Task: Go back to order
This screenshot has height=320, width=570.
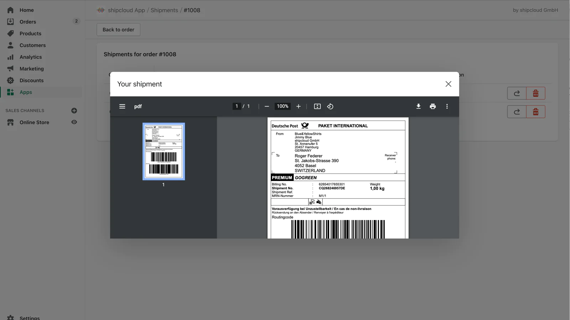Action: pyautogui.click(x=118, y=30)
